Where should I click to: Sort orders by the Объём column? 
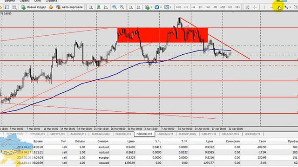[80, 141]
